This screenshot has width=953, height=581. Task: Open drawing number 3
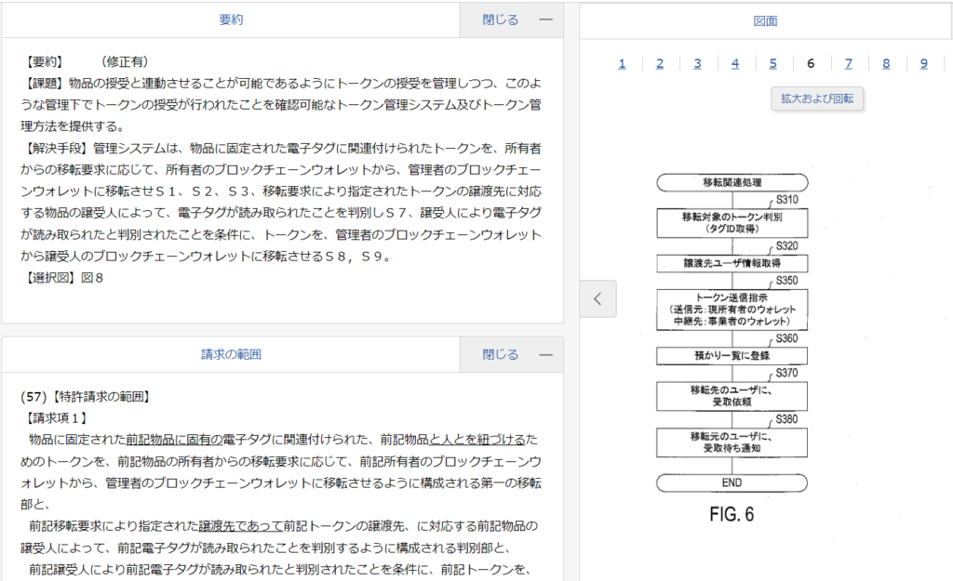[x=697, y=64]
